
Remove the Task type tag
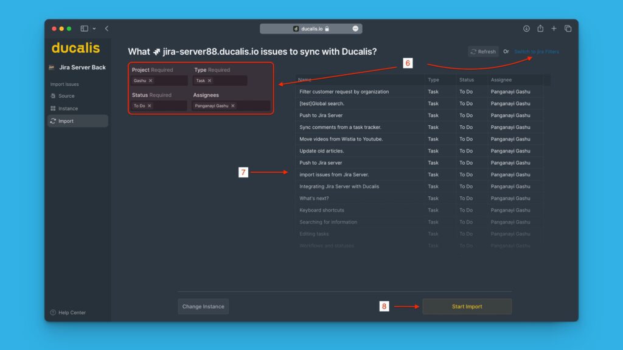(x=209, y=81)
